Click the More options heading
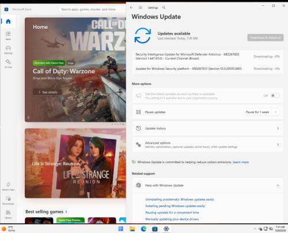 point(142,84)
